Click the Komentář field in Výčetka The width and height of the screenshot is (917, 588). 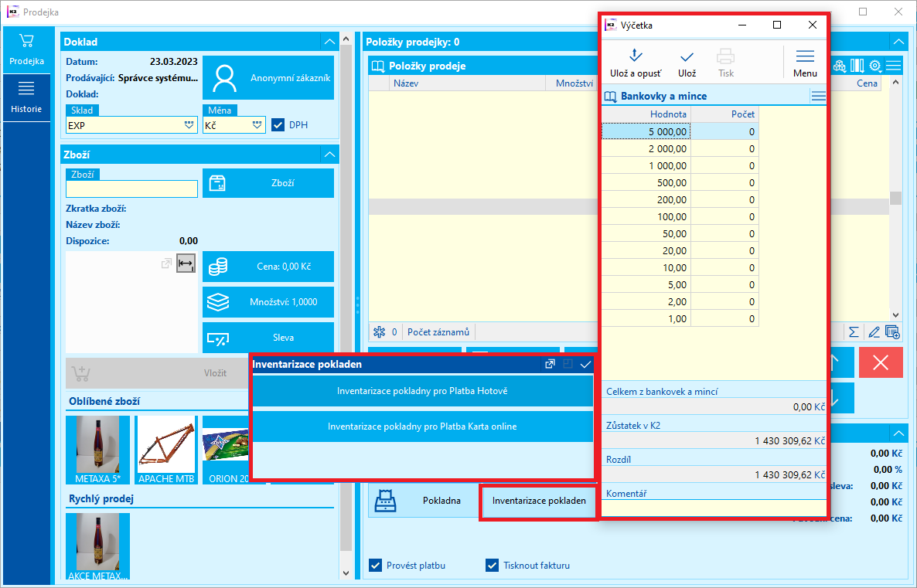pos(714,508)
